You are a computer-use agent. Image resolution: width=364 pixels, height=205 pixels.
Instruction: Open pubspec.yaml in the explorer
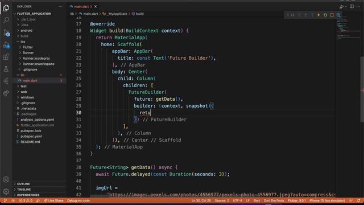[39, 137]
